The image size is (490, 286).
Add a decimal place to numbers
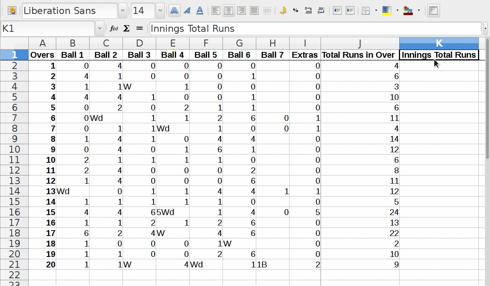tap(309, 11)
